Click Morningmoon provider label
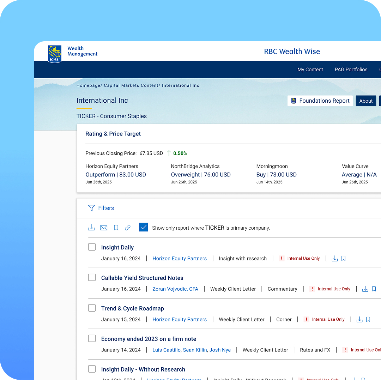 click(272, 166)
